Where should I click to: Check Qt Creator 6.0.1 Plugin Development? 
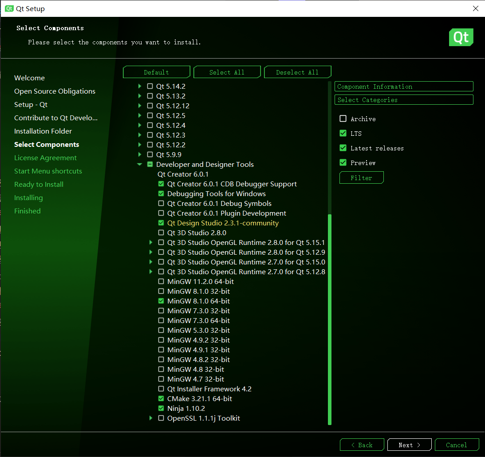[x=161, y=213]
